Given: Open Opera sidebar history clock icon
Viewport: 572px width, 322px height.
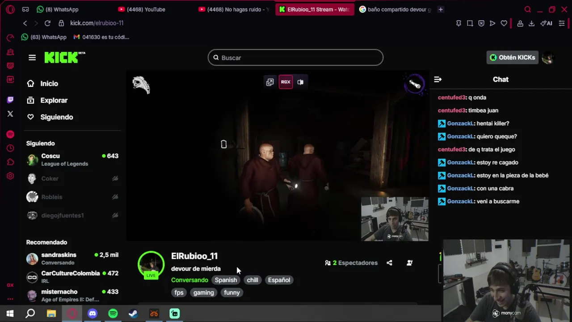Looking at the screenshot, I should tap(10, 148).
